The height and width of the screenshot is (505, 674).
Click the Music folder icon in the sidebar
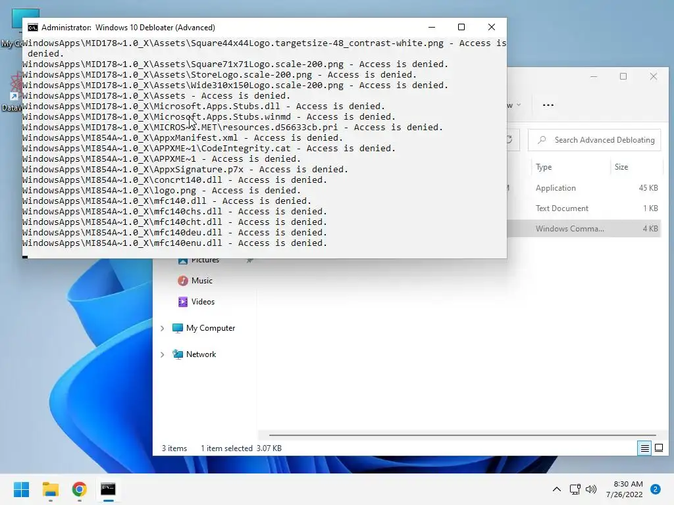183,280
